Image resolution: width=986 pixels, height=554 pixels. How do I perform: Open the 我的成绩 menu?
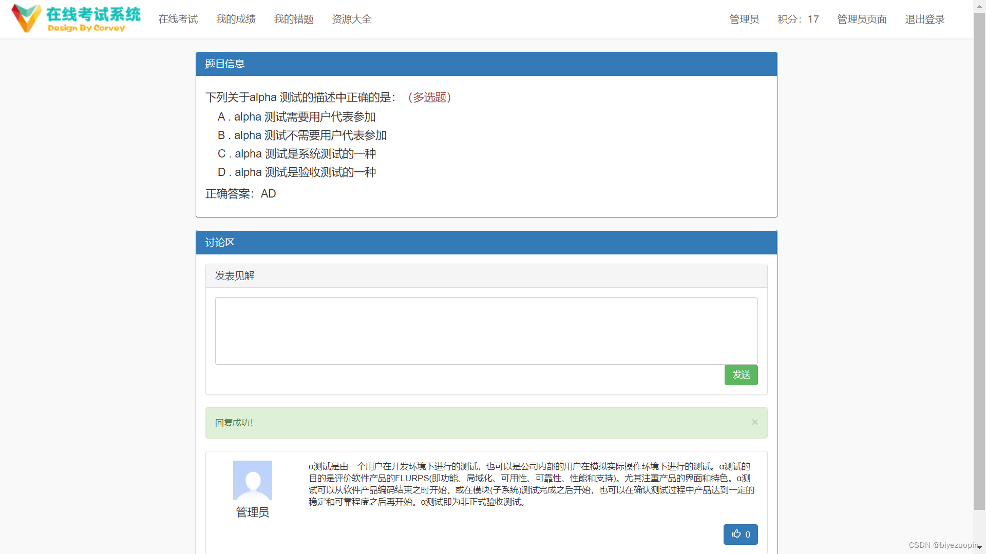coord(236,19)
